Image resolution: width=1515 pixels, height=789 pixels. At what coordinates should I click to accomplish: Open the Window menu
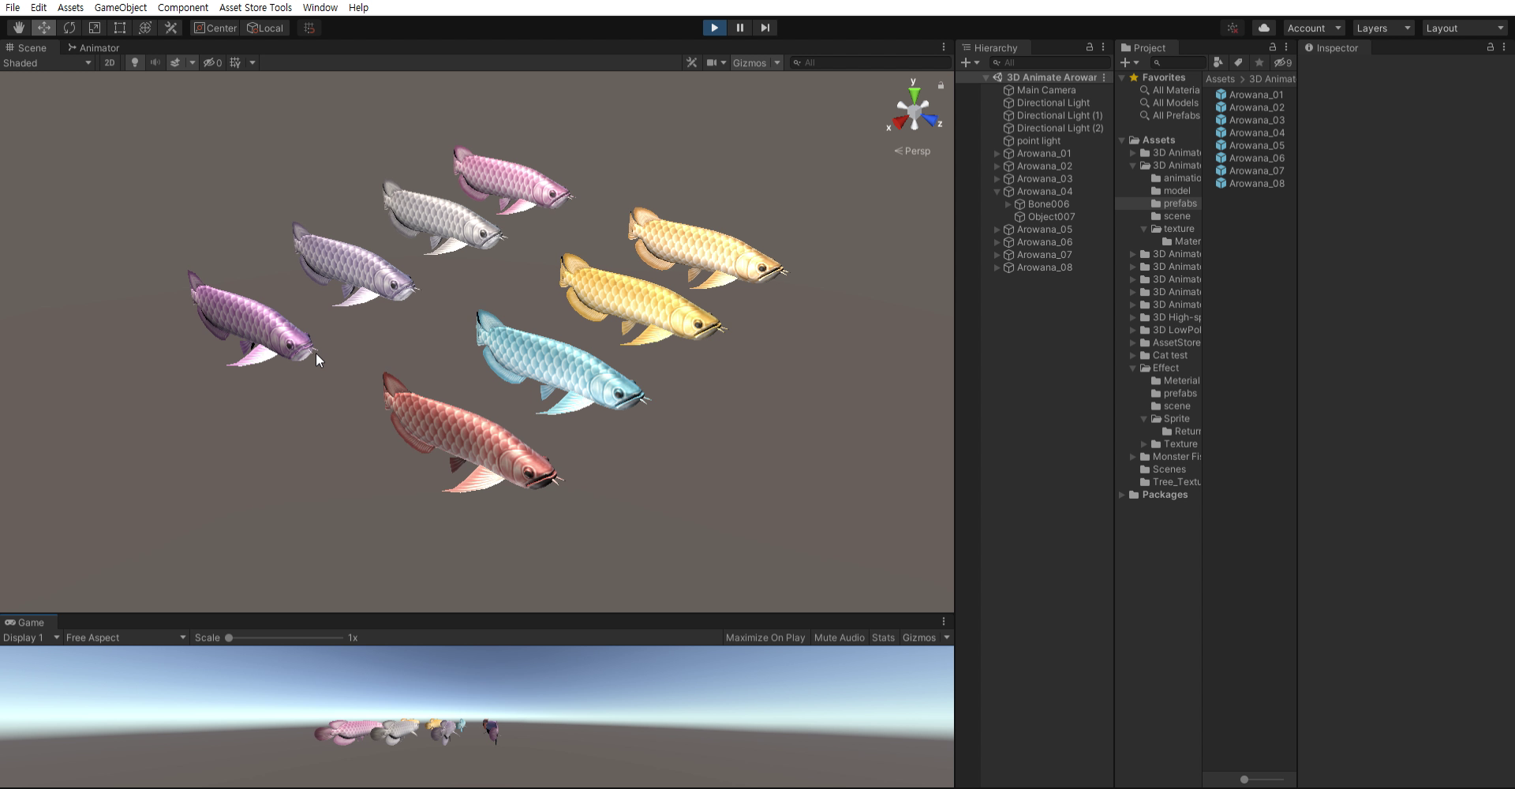tap(320, 7)
